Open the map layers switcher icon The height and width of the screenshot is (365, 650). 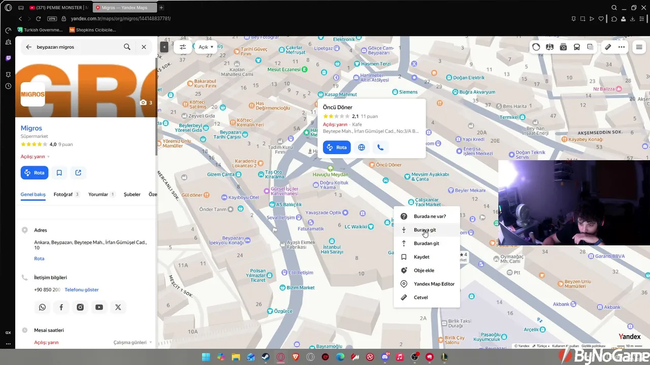(x=590, y=47)
